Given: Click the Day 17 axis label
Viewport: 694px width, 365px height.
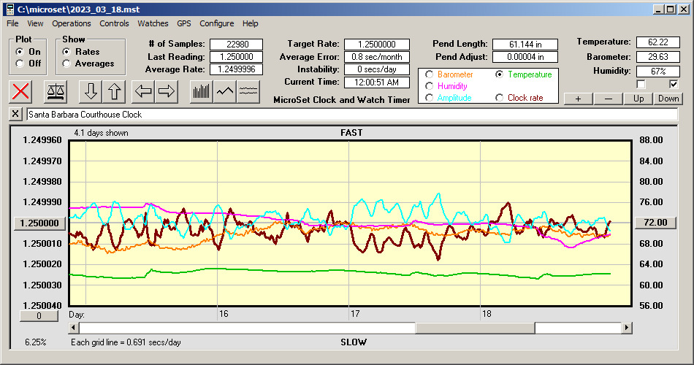Looking at the screenshot, I should [355, 314].
